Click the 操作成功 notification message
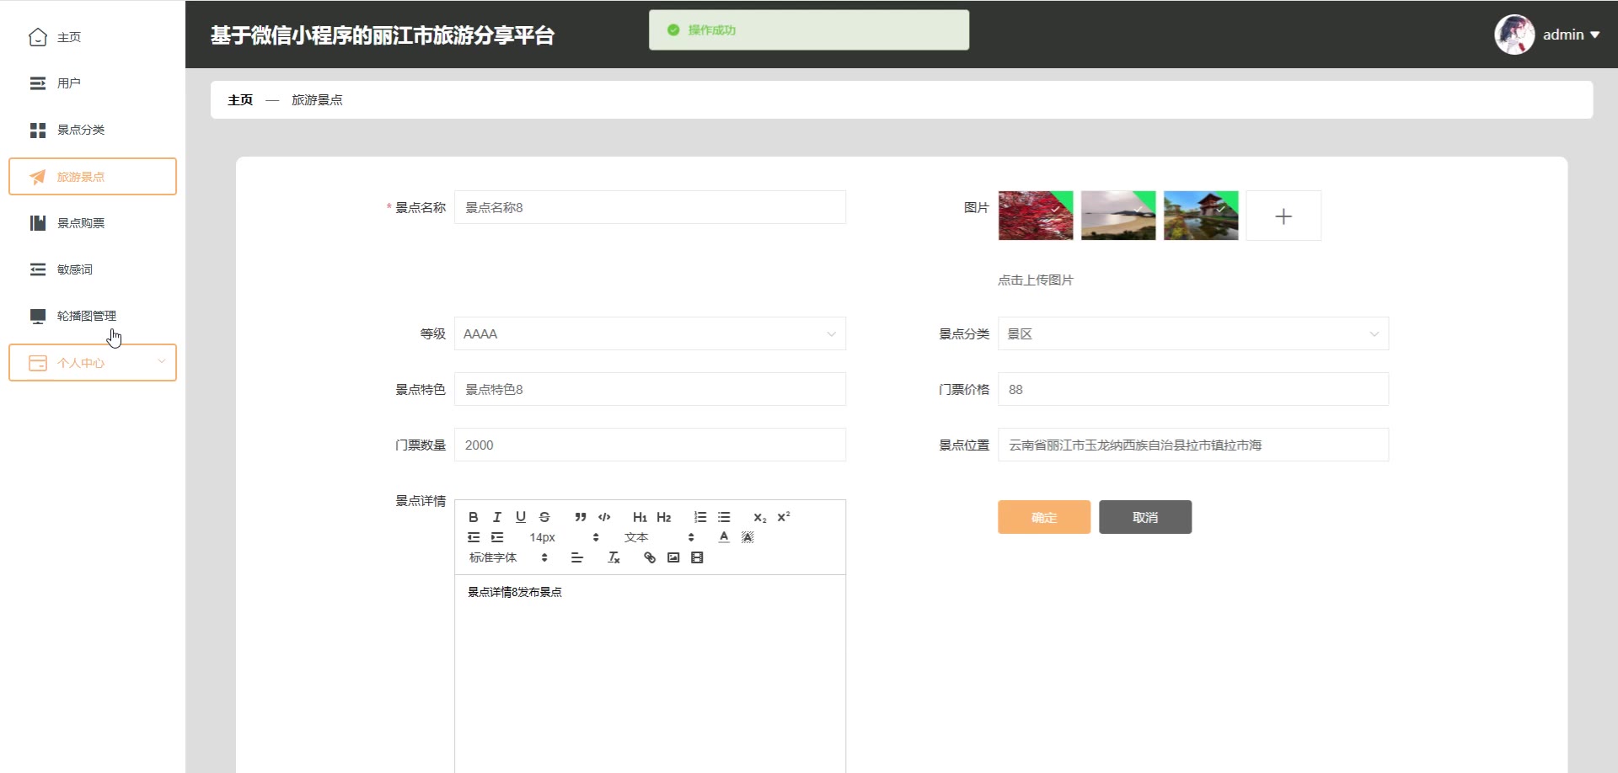Image resolution: width=1618 pixels, height=773 pixels. [x=809, y=29]
